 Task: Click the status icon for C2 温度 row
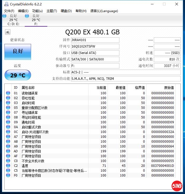[8, 166]
